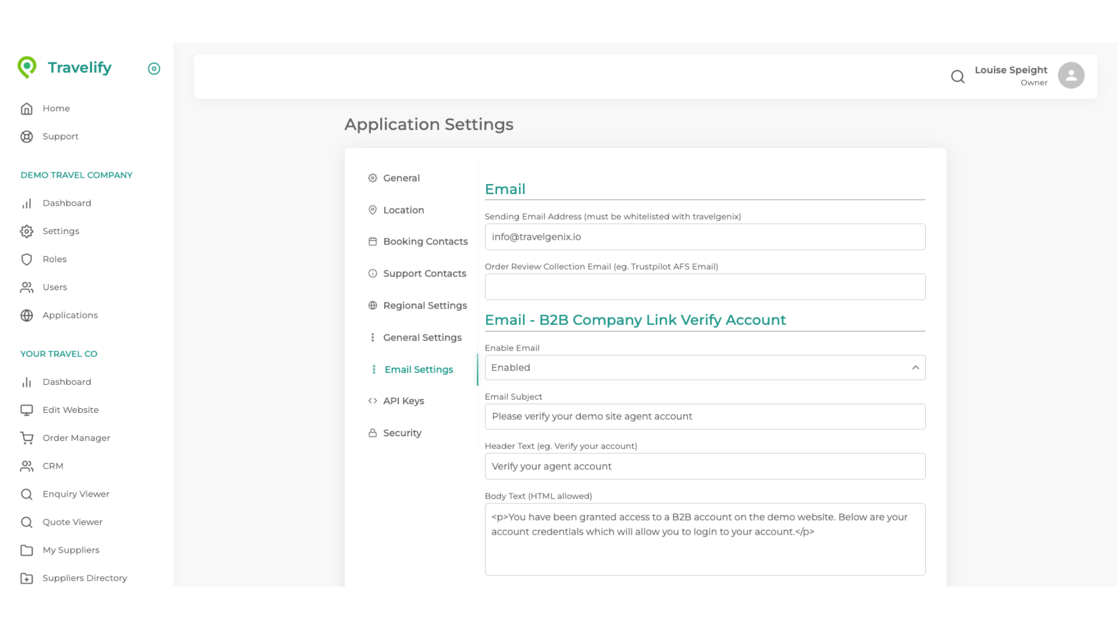This screenshot has width=1118, height=629.
Task: Click the Travelify logo pin icon
Action: (27, 67)
